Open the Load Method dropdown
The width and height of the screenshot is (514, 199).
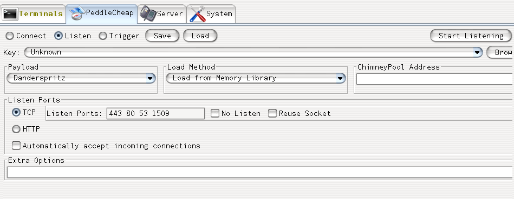256,78
